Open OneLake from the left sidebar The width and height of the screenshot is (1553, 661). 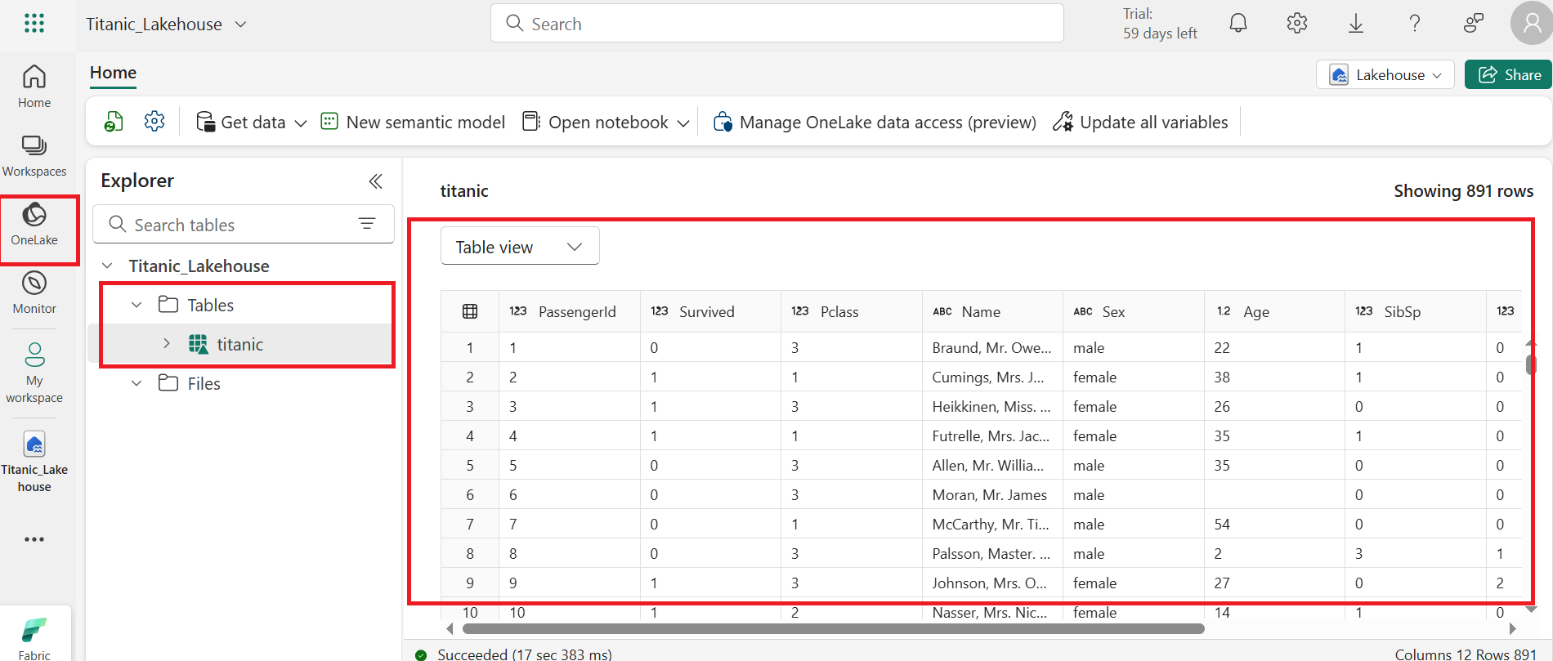34,225
